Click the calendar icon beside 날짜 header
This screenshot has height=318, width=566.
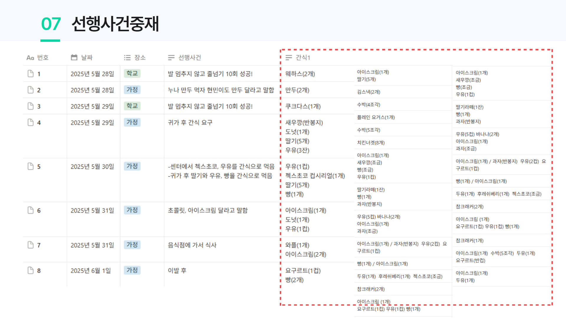click(74, 57)
